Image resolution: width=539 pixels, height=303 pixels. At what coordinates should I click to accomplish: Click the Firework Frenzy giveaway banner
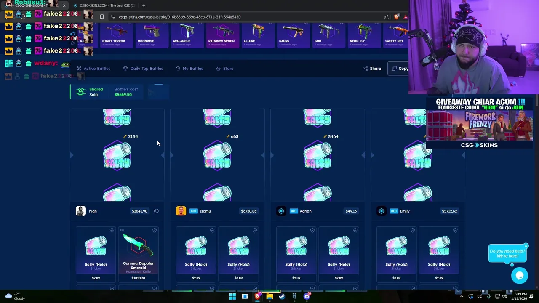click(x=480, y=123)
